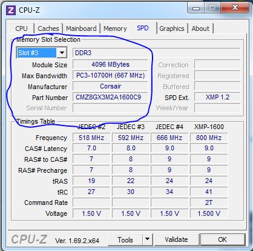Go to the About tab
Screen dimensions: 253x251
coord(200,28)
